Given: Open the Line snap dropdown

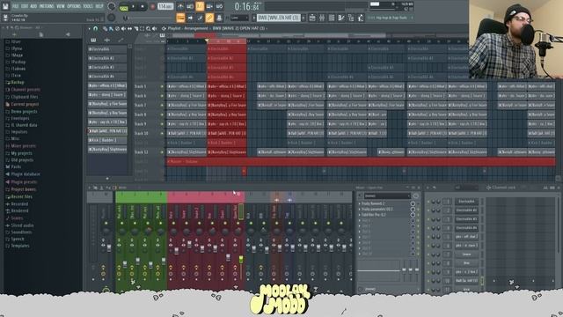Looking at the screenshot, I should click(x=239, y=18).
